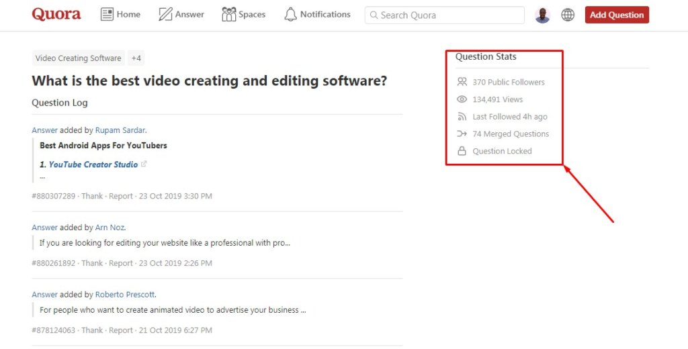Click external link icon beside YouTube Creator Studio

click(x=144, y=164)
